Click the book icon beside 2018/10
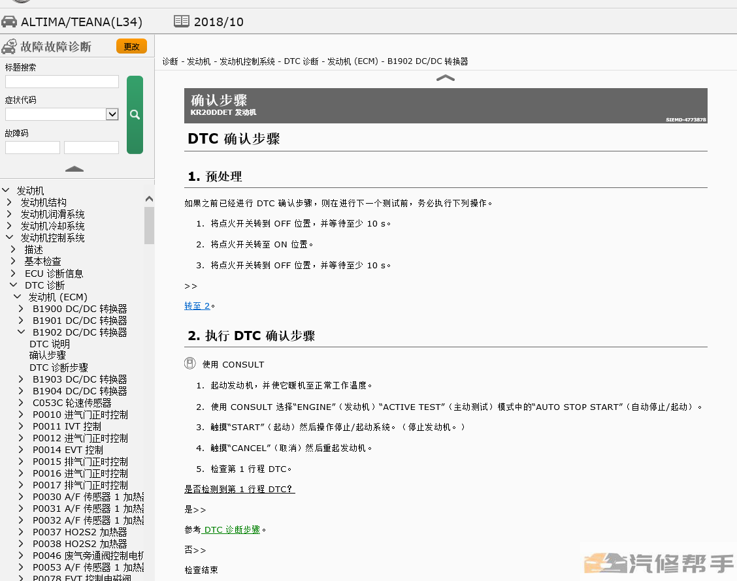Screen dimensions: 737x581 (182, 21)
